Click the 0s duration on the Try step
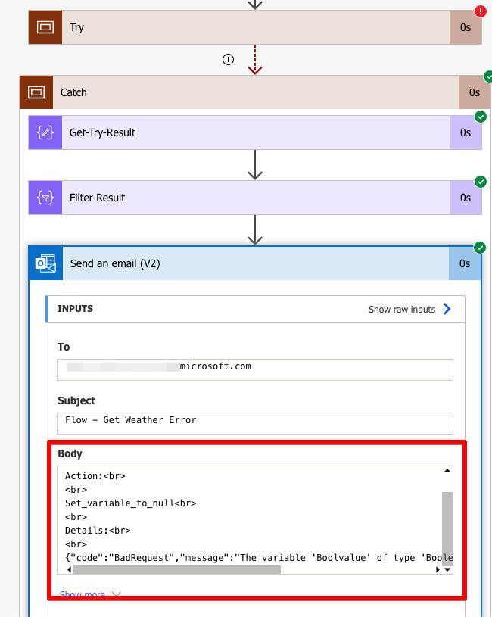 (x=466, y=27)
